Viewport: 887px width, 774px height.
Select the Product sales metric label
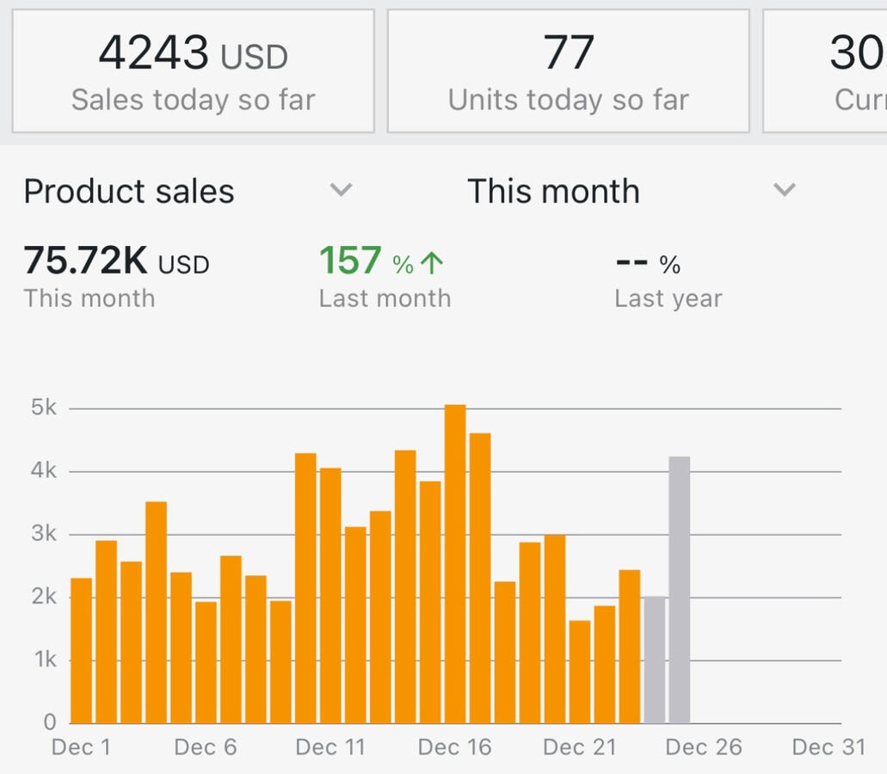[129, 191]
